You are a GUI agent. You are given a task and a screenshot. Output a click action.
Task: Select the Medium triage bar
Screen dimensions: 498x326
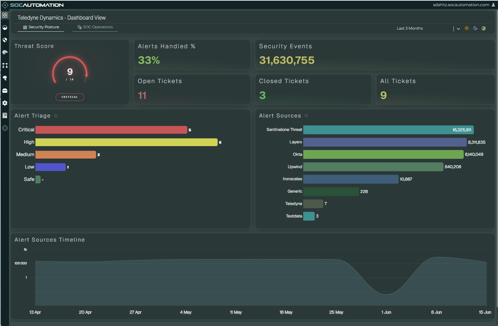tap(66, 154)
